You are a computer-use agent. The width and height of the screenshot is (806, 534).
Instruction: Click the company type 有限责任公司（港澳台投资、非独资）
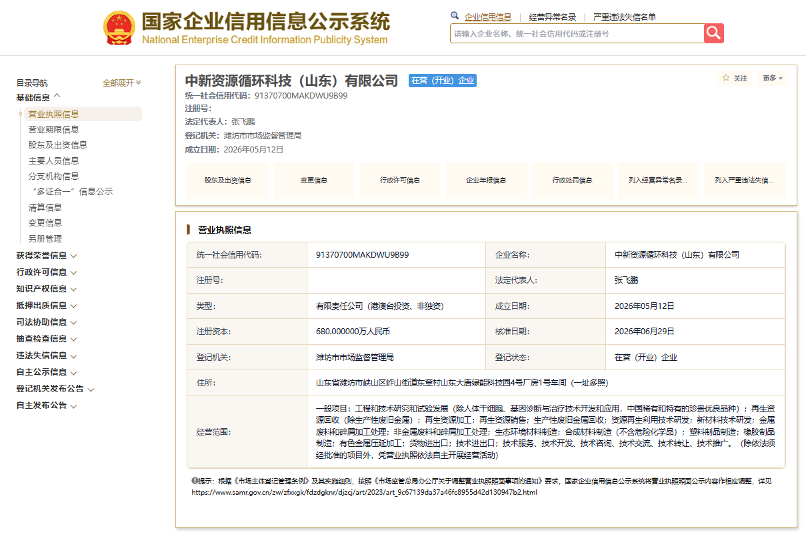coord(380,306)
